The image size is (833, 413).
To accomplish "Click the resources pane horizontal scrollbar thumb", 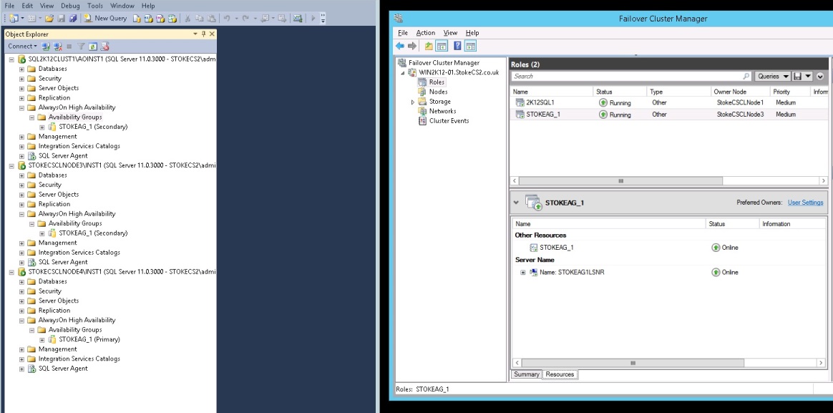I will [632, 363].
